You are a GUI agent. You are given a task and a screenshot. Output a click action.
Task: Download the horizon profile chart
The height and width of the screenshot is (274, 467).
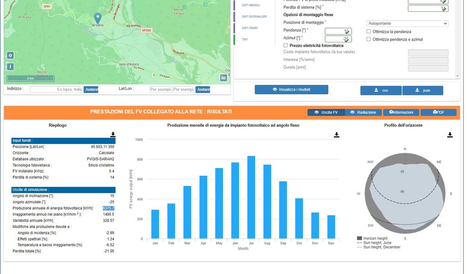(x=450, y=134)
